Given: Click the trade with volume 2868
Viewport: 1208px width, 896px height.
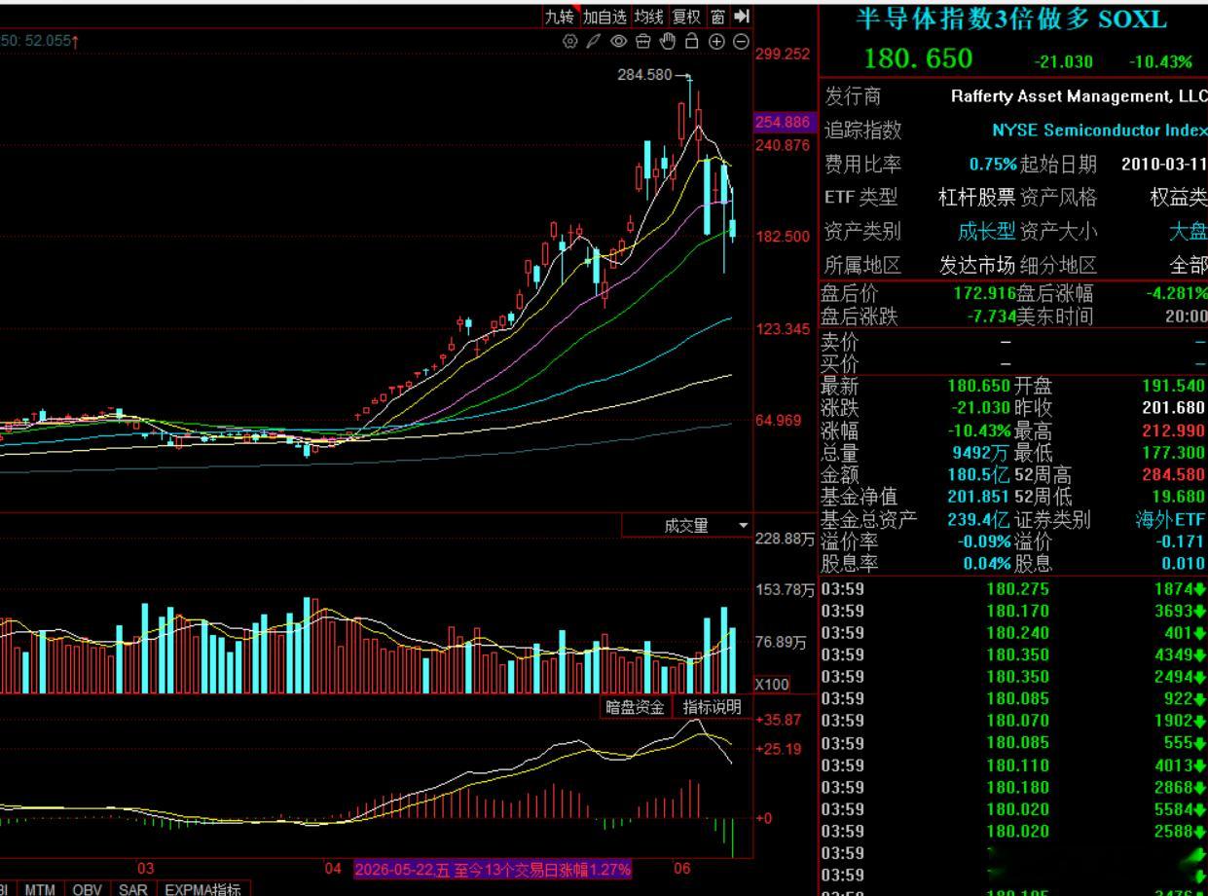Looking at the screenshot, I should 1013,787.
